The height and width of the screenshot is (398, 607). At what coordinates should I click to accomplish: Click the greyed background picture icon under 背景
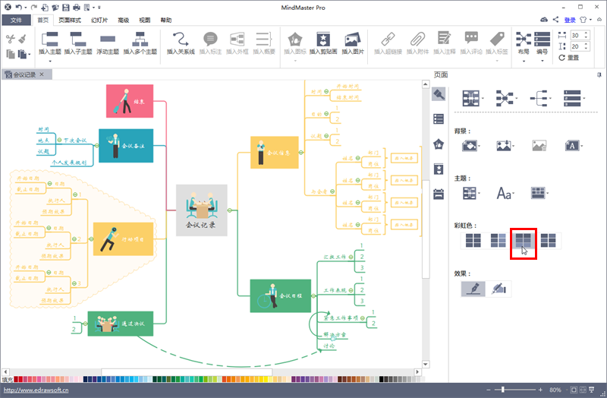pos(539,146)
